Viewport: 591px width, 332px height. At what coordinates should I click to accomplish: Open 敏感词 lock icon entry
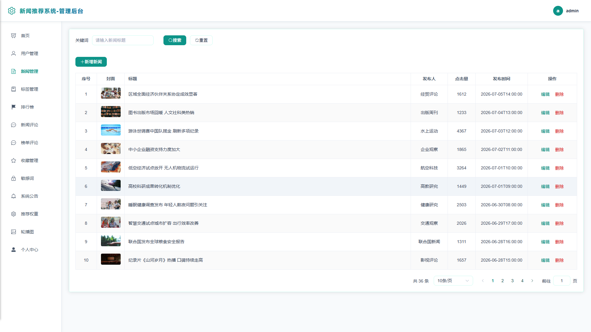pos(14,178)
